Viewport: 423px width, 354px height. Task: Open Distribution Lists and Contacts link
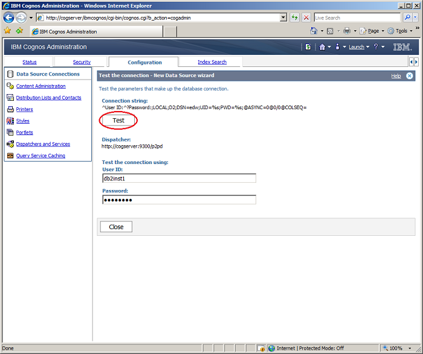coord(48,98)
